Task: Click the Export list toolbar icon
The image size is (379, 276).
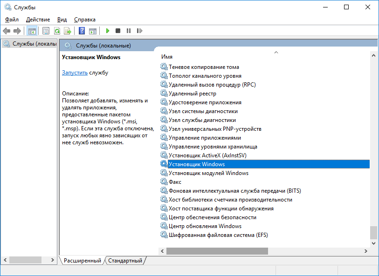Action: click(x=68, y=31)
